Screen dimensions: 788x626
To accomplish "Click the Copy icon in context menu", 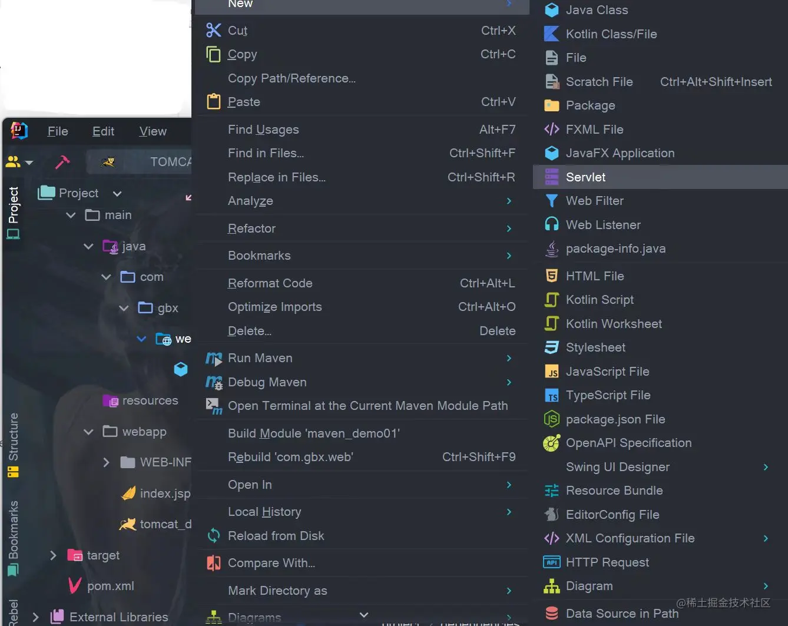I will click(x=213, y=54).
